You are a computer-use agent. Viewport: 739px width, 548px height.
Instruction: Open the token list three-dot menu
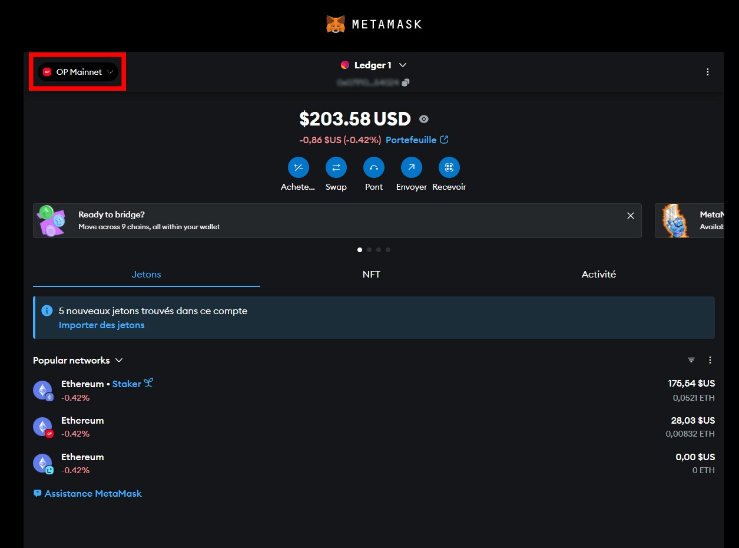[710, 360]
